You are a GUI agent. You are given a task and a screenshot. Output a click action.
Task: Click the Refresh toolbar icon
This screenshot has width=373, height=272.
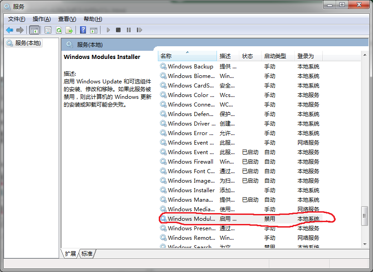(59, 30)
